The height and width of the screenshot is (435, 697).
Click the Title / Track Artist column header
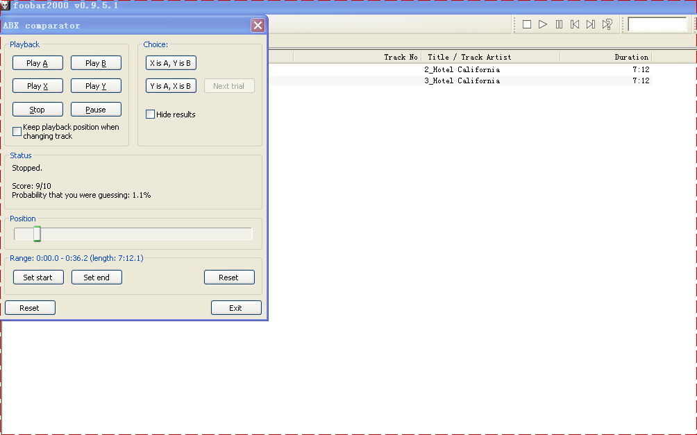pos(490,57)
